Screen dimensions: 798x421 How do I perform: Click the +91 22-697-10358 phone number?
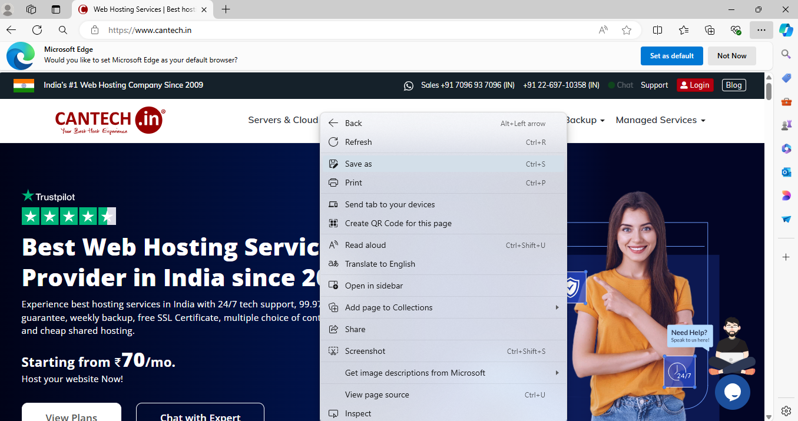click(x=561, y=85)
